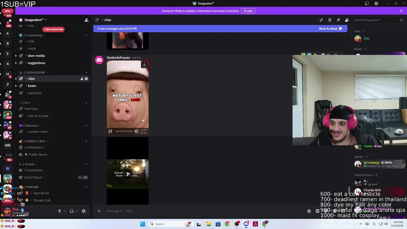Enter fullscreen for the pig video
407x229 pixels.
click(x=143, y=131)
